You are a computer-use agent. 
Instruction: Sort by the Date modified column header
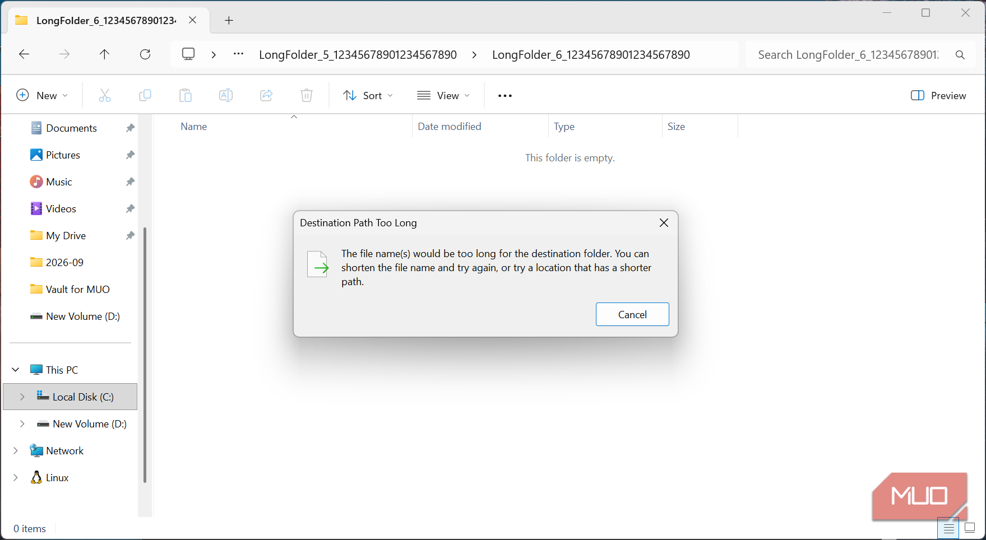point(450,127)
